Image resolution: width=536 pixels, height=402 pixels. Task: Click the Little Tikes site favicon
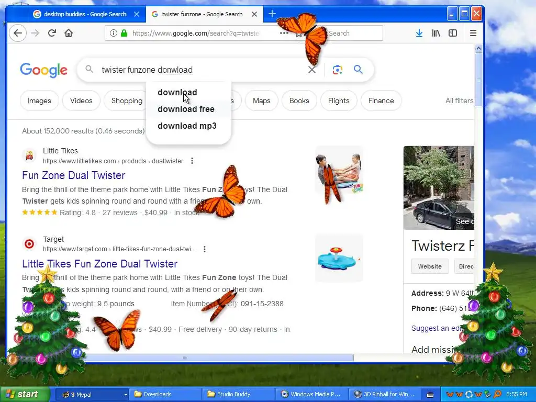tap(29, 155)
